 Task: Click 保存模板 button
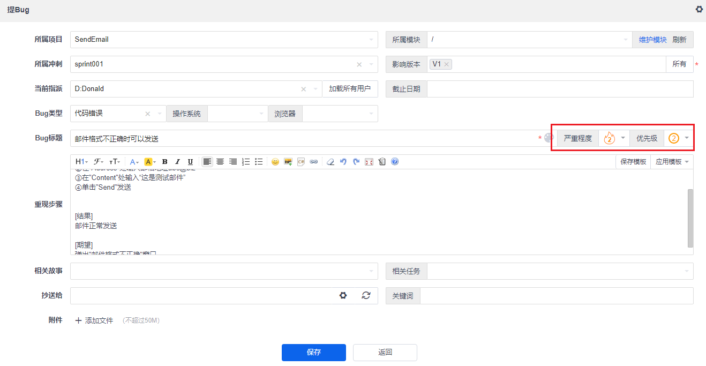tap(633, 162)
